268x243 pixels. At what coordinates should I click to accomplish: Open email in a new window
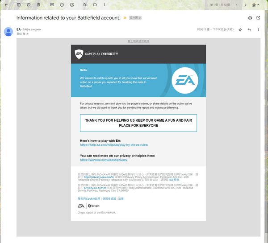coord(258,18)
